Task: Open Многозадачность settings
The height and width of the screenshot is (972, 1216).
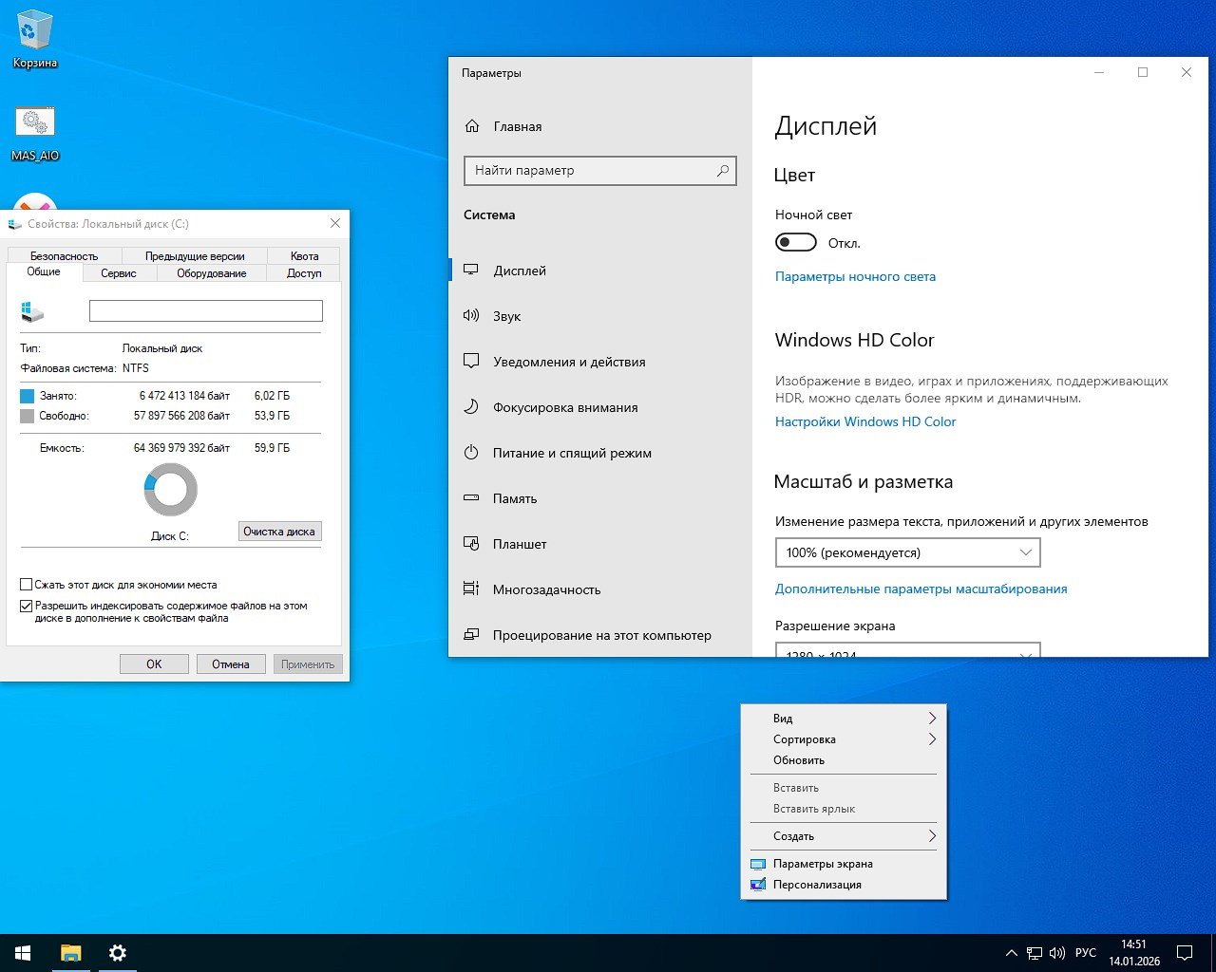Action: (x=546, y=589)
